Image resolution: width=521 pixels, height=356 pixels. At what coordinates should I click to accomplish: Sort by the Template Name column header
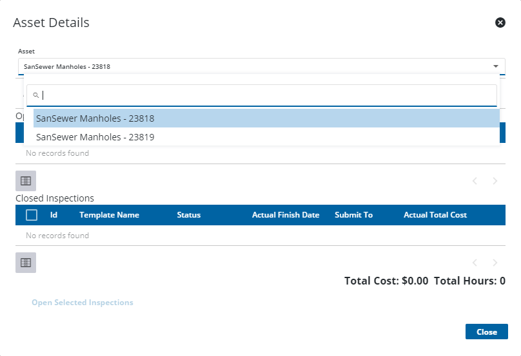109,215
